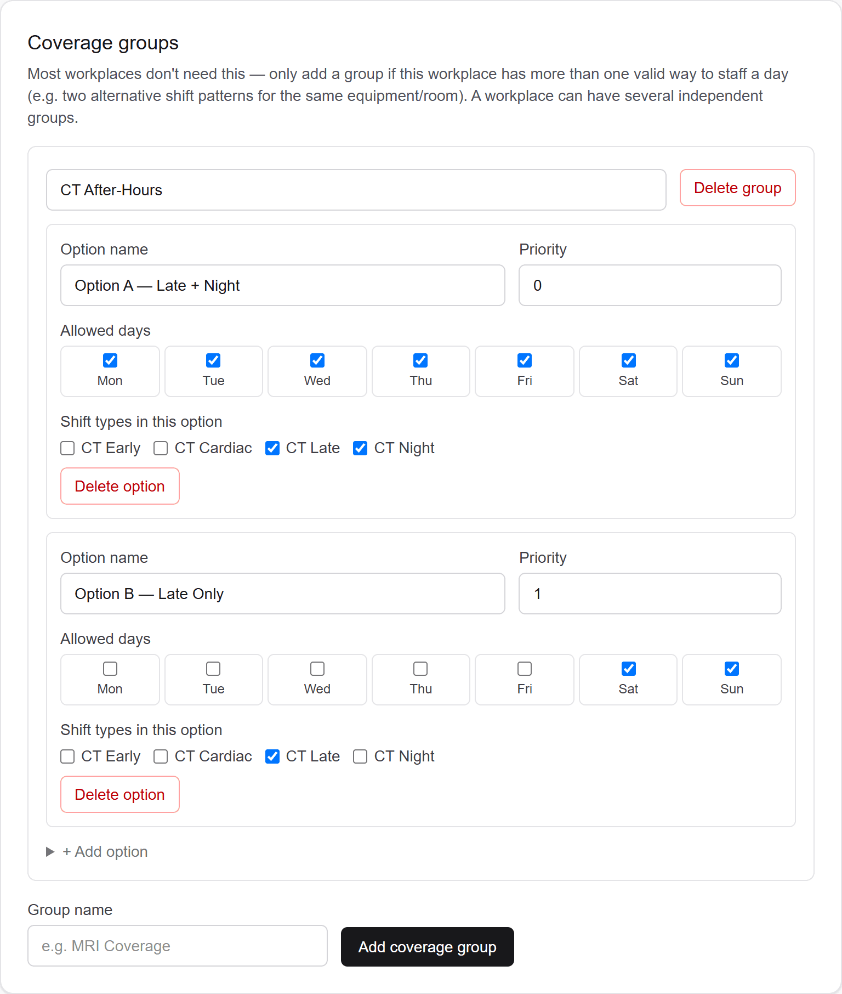Focus the new Group name input field
Viewport: 842px width, 994px height.
click(178, 946)
